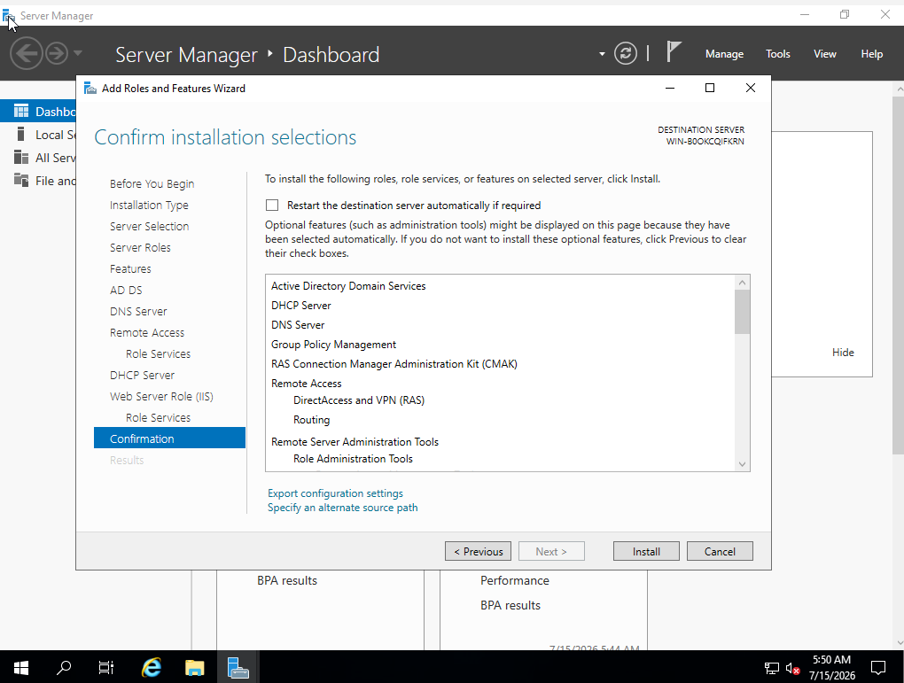The width and height of the screenshot is (904, 683).
Task: Click Export configuration settings link
Action: [335, 493]
